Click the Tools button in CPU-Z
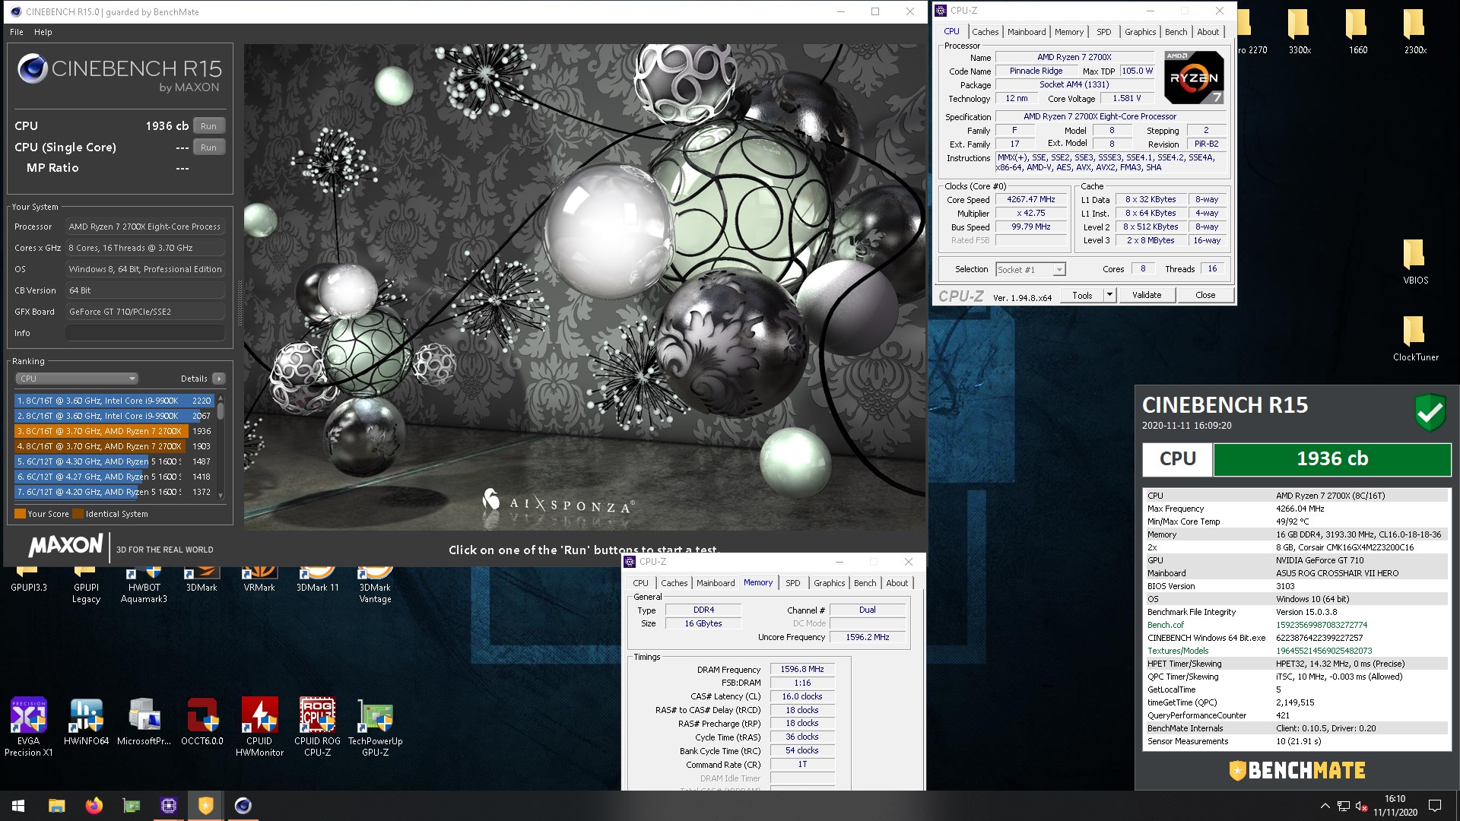The width and height of the screenshot is (1460, 821). click(x=1082, y=296)
